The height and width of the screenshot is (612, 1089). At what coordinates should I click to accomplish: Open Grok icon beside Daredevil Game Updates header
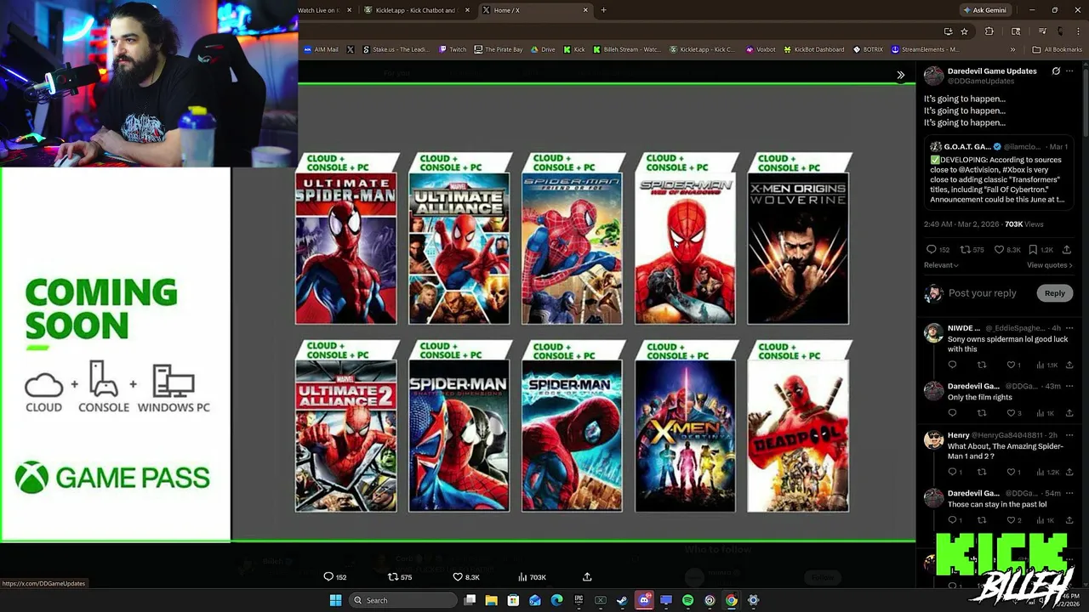(1056, 71)
